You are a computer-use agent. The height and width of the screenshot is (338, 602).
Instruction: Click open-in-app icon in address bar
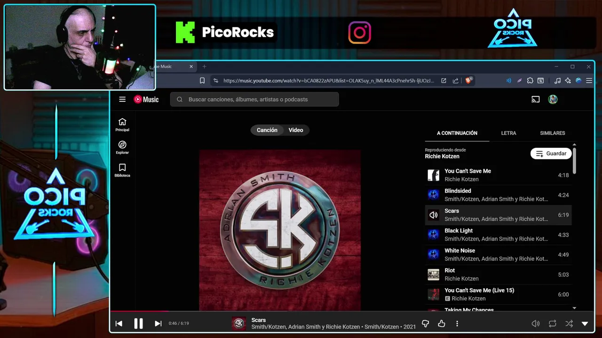[444, 81]
